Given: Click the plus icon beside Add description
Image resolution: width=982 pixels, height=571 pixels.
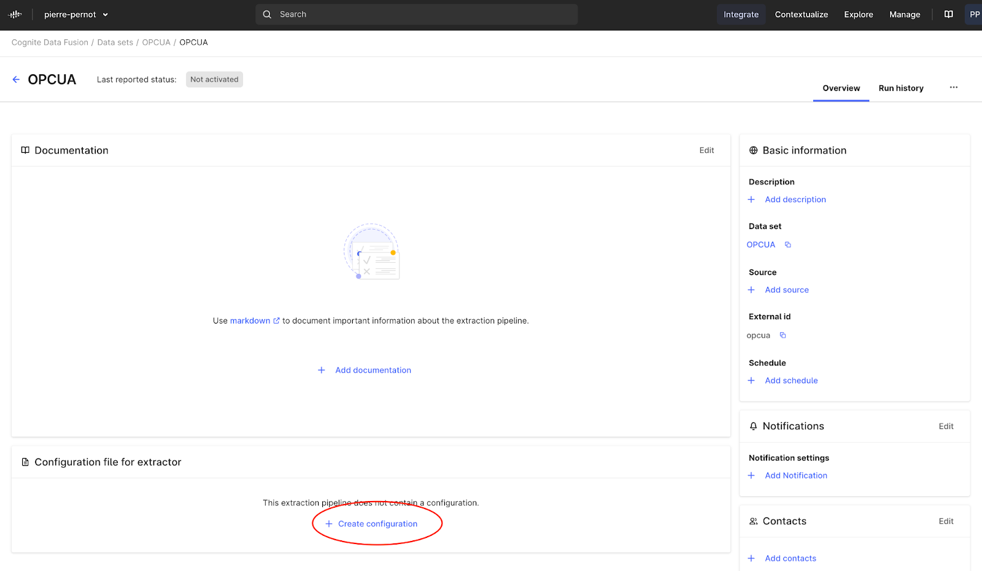Looking at the screenshot, I should click(x=751, y=200).
